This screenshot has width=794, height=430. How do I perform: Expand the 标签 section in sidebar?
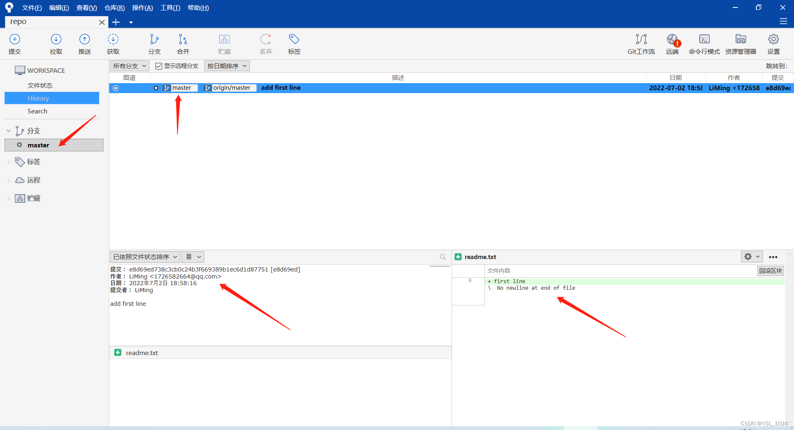point(8,162)
